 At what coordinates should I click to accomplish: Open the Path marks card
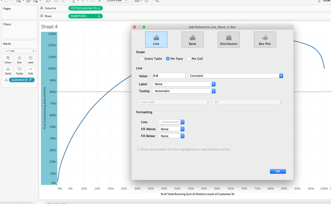[x=30, y=71]
